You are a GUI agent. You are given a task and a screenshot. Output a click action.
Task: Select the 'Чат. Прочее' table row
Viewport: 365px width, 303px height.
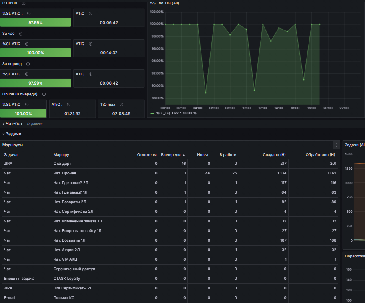tap(170, 173)
